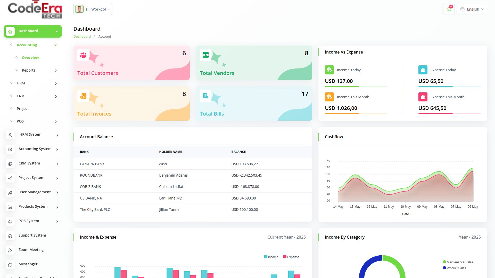Click the Dashboard breadcrumb link
Image resolution: width=495 pixels, height=278 pixels.
pyautogui.click(x=82, y=36)
